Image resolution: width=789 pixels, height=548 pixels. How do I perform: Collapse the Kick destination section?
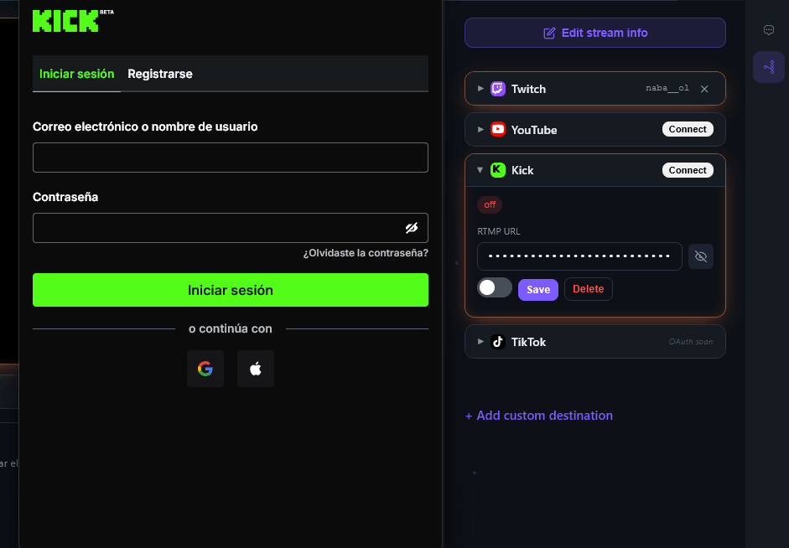pyautogui.click(x=480, y=170)
